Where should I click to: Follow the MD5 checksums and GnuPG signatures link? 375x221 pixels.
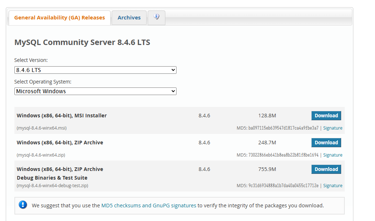point(149,206)
